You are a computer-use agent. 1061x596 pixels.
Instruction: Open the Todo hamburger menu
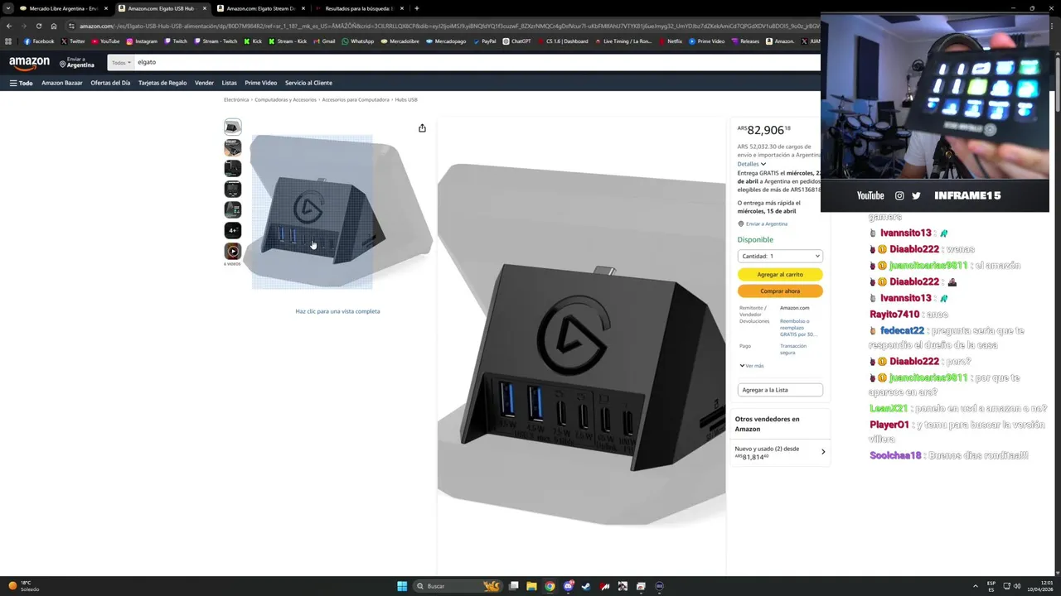click(22, 83)
